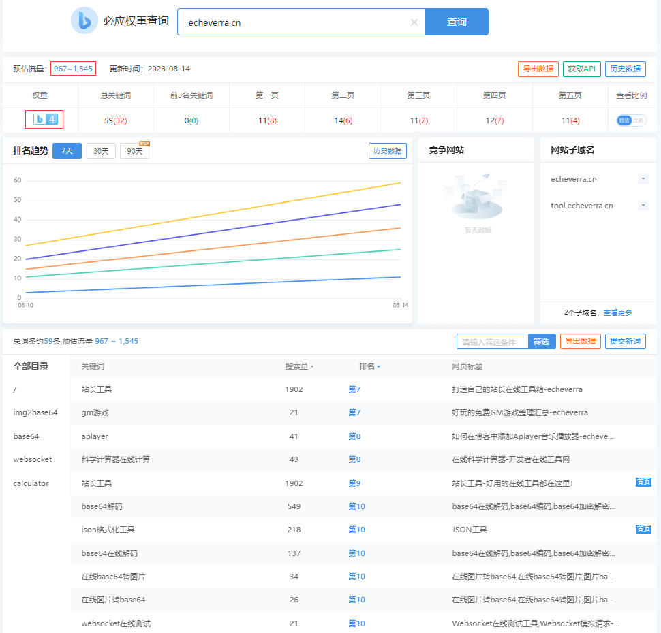Expand the tool.echeverra.cn subdomain dropdown arrow
The height and width of the screenshot is (633, 661).
643,206
